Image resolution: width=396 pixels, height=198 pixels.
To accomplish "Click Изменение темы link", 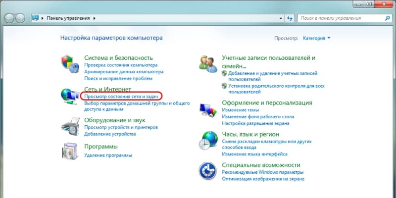I will point(241,110).
